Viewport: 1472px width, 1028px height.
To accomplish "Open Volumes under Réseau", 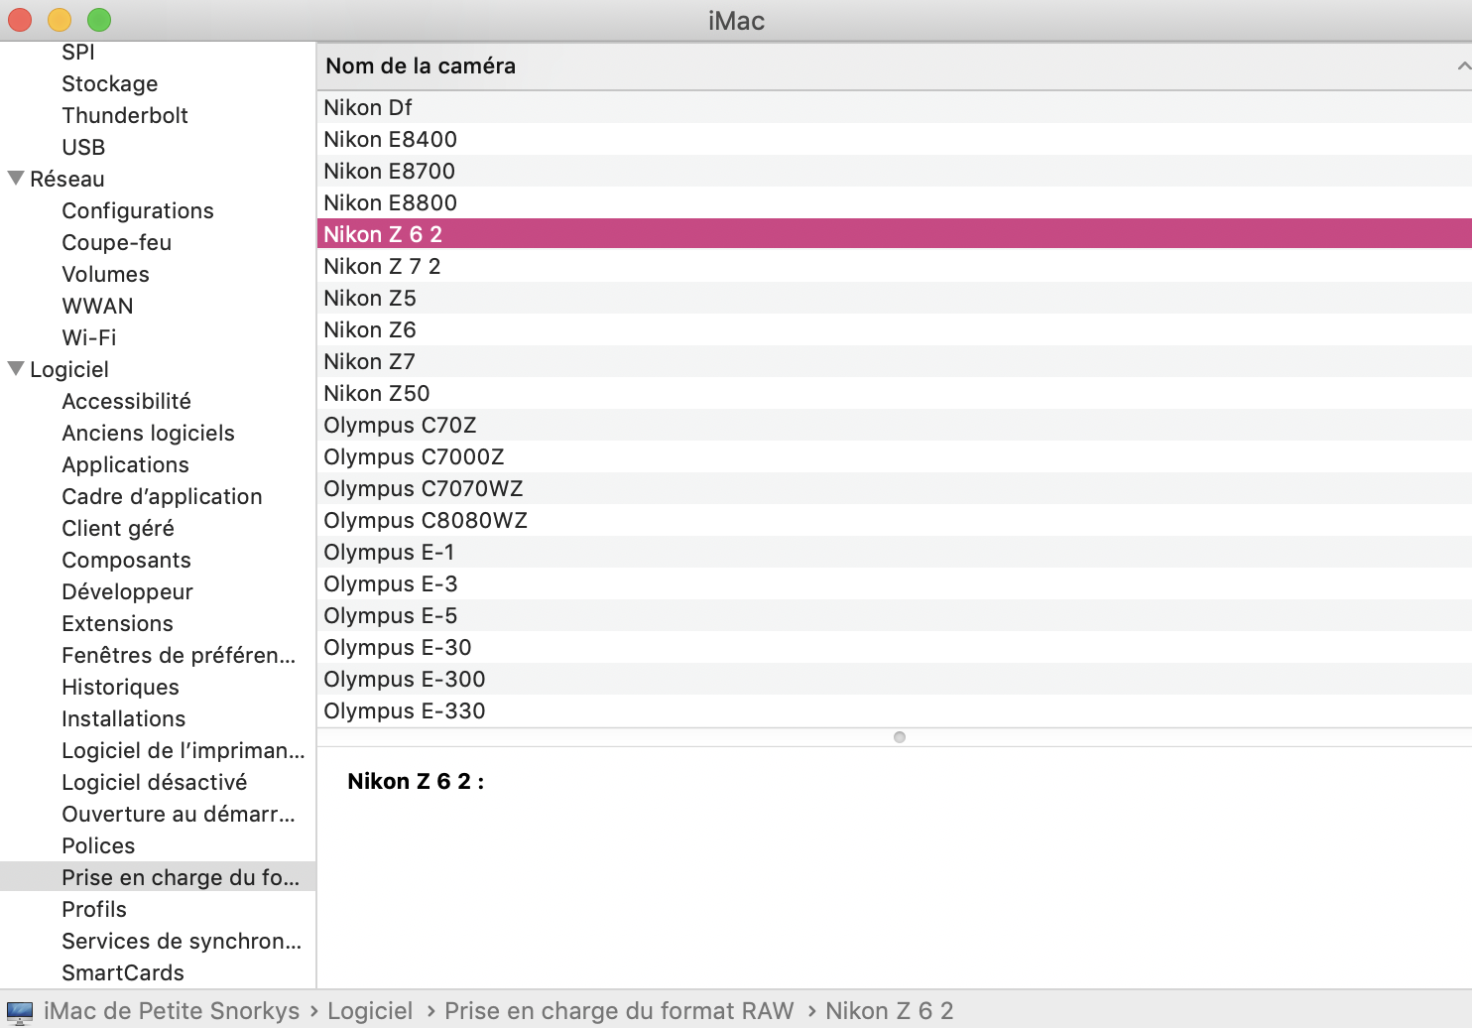I will [106, 274].
